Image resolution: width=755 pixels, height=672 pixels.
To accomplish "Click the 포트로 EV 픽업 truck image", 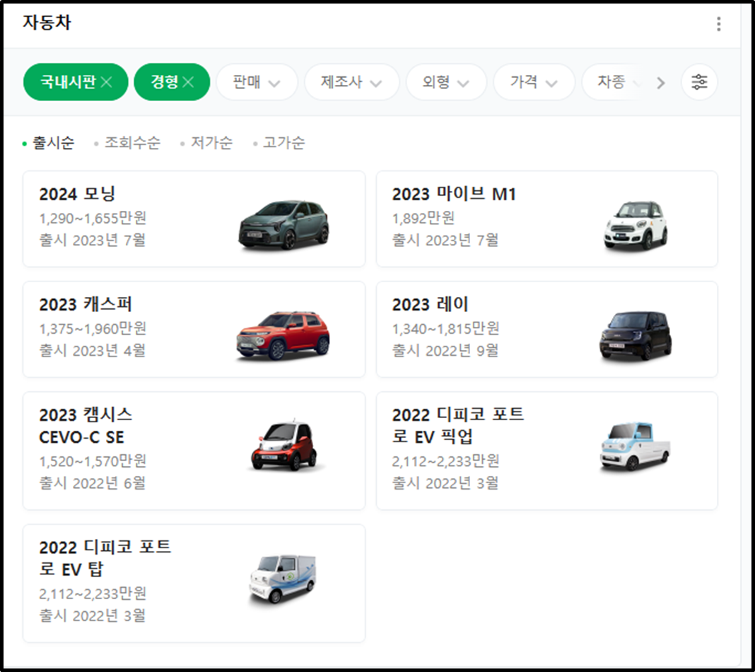I will click(x=635, y=446).
